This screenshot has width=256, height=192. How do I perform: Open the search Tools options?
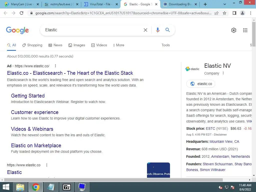pos(165,45)
